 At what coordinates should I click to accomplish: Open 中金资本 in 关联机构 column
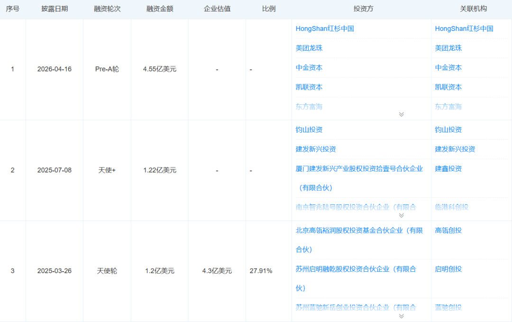(448, 68)
